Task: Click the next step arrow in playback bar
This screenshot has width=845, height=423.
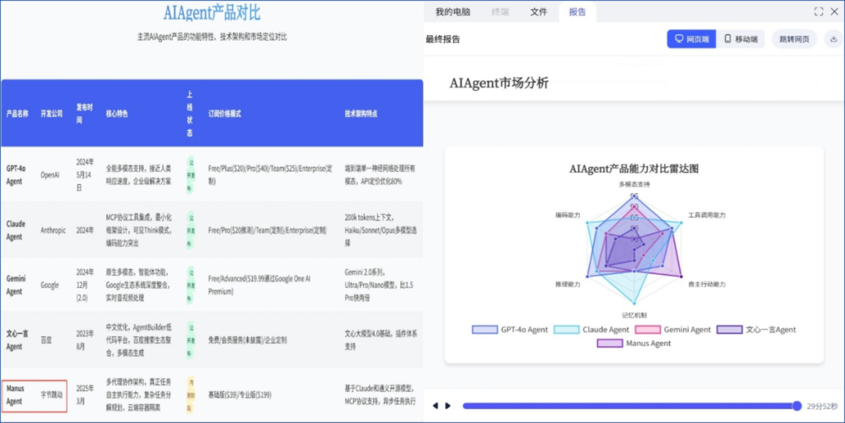Action: (x=447, y=406)
